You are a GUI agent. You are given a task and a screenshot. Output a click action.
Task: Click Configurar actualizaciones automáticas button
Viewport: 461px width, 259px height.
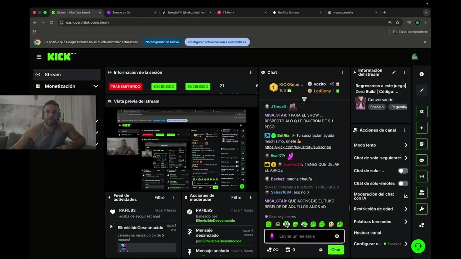click(x=217, y=42)
